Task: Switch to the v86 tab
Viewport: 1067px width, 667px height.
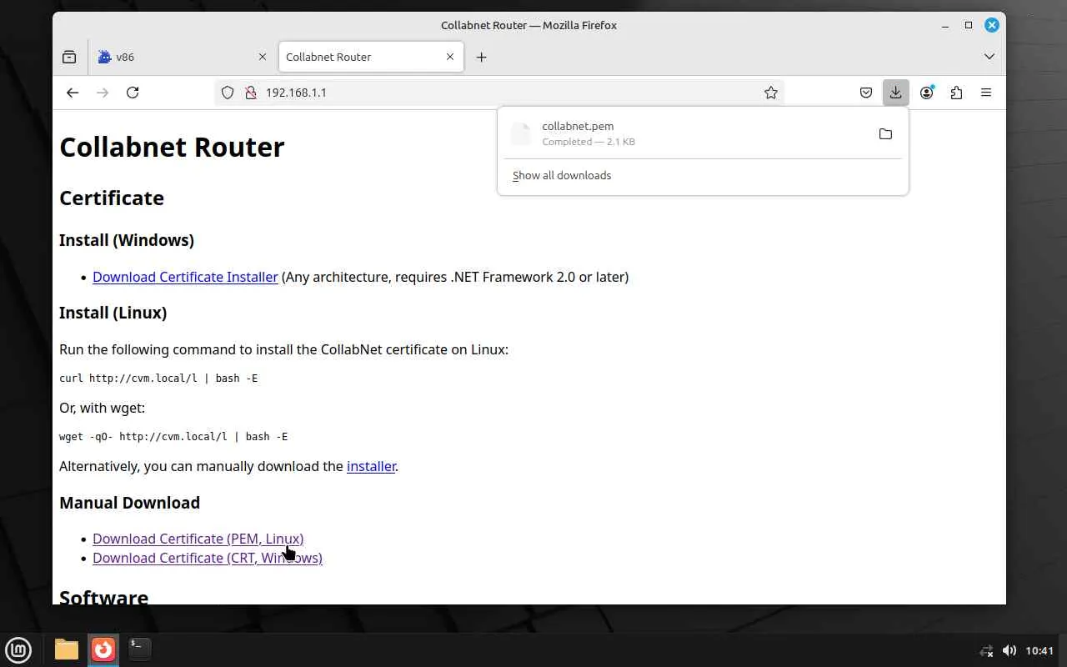Action: tap(181, 57)
